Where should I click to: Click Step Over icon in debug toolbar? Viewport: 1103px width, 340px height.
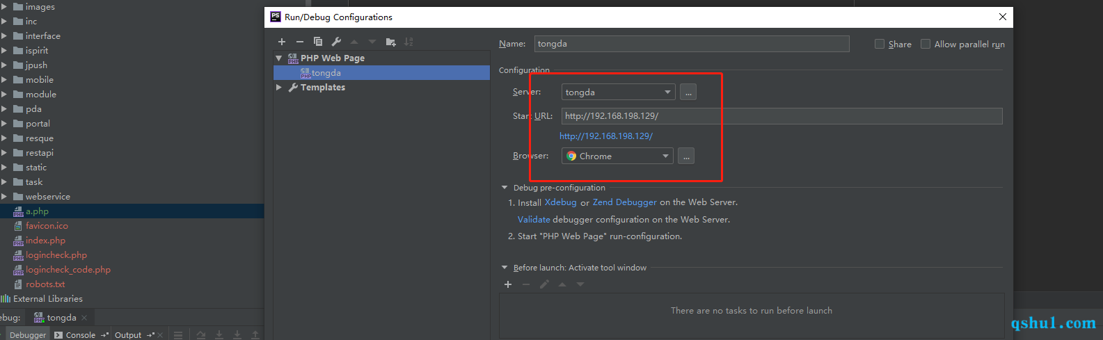click(x=201, y=334)
